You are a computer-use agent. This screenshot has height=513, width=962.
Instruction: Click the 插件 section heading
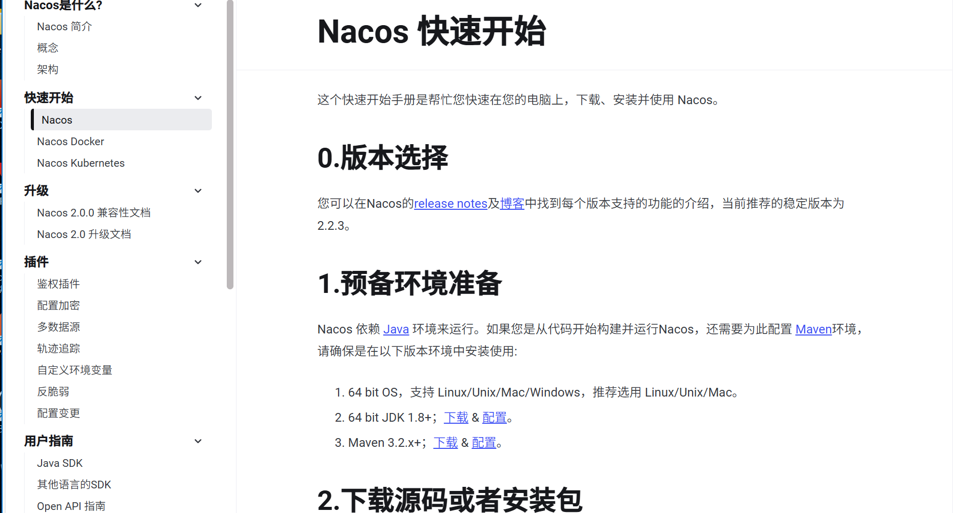pos(36,262)
